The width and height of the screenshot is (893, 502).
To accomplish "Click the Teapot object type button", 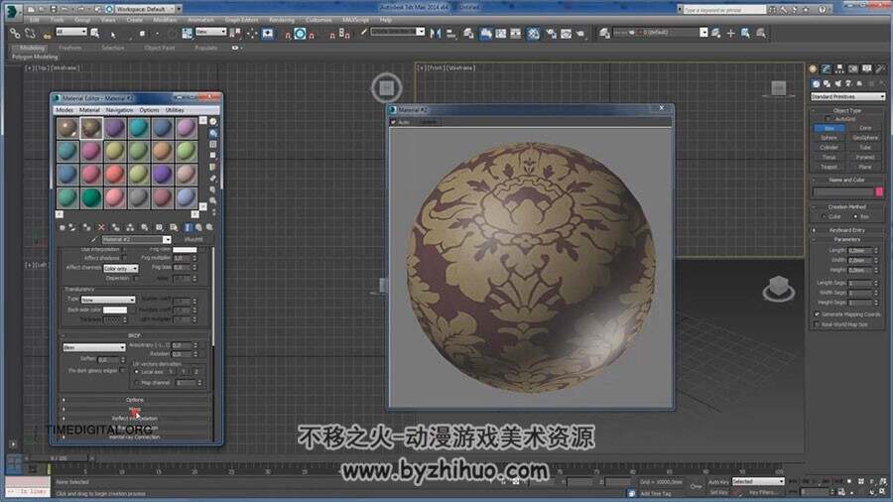I will [829, 167].
